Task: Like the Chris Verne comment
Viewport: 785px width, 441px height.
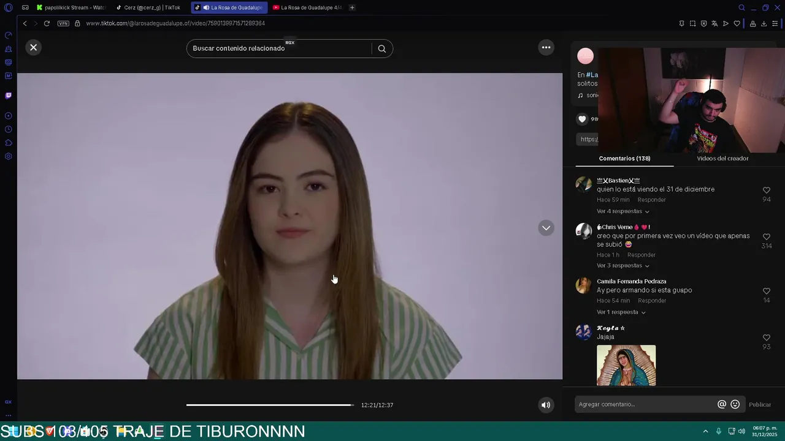Action: [767, 237]
